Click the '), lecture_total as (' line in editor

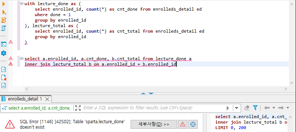click(x=51, y=26)
